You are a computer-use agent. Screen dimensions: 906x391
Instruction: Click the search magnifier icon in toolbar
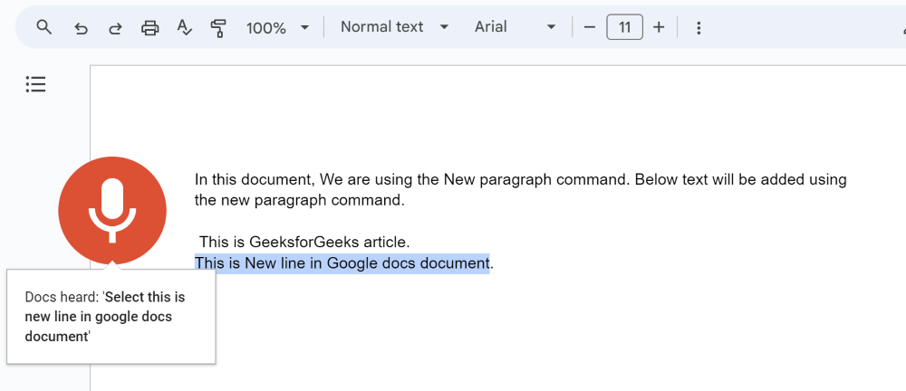(x=43, y=27)
